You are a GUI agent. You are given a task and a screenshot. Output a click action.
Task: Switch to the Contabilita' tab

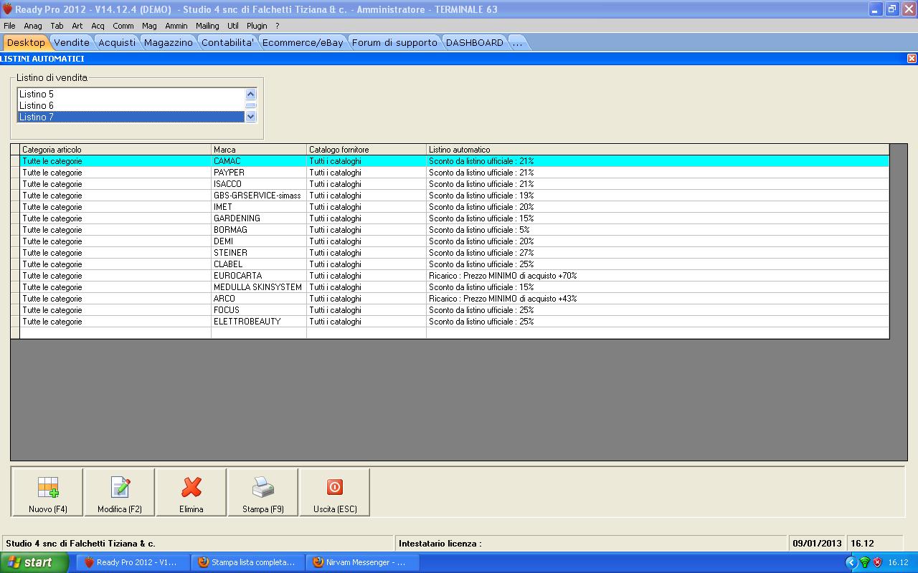pyautogui.click(x=228, y=42)
